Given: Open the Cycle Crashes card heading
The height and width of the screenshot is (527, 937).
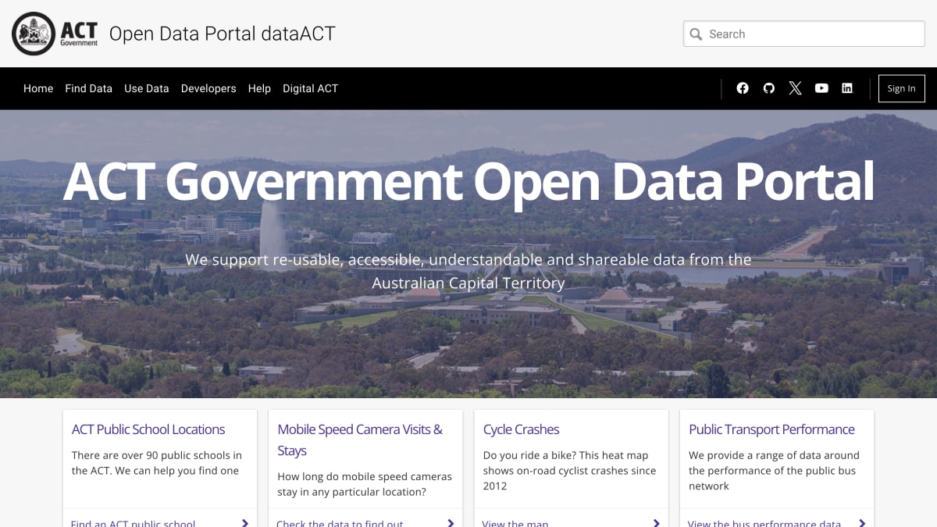Looking at the screenshot, I should click(521, 429).
